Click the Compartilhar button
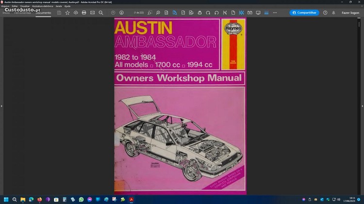This screenshot has height=204, width=364. (x=304, y=13)
